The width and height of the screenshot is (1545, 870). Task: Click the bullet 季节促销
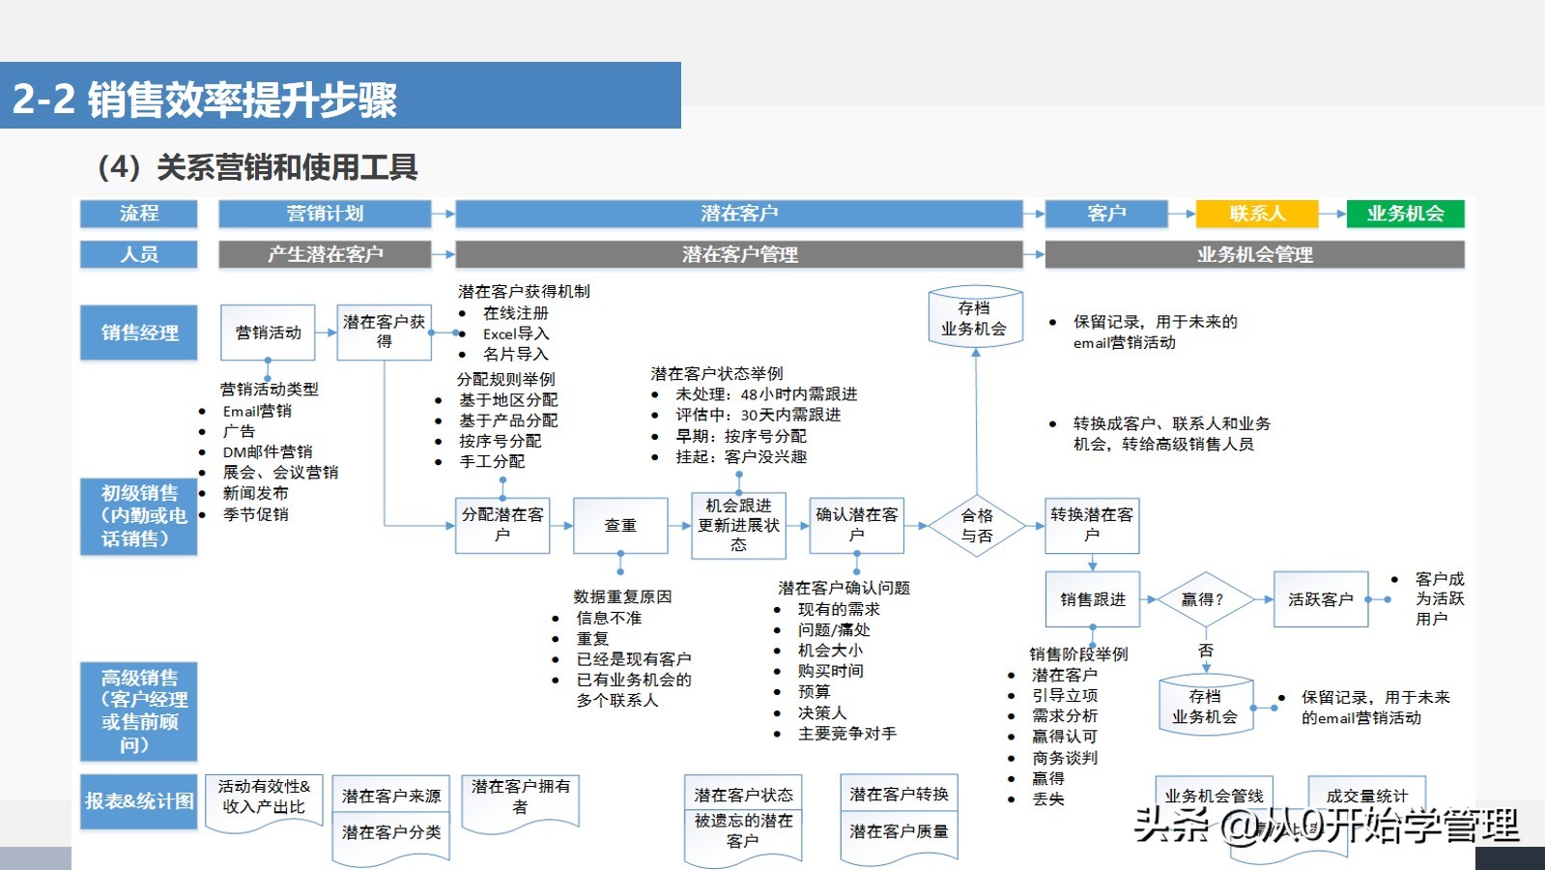point(255,513)
